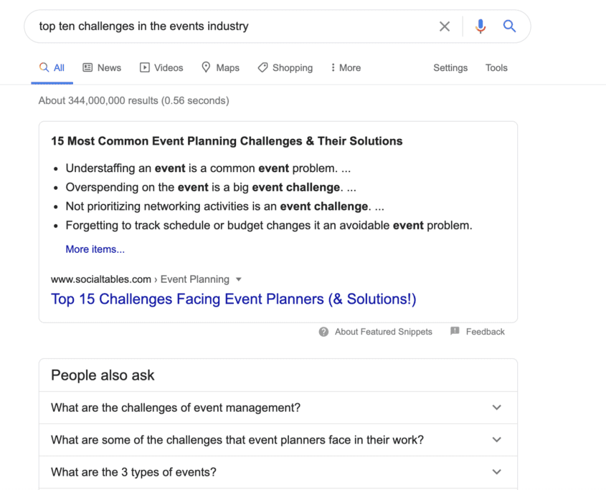Start voice search with microphone icon
Screen dimensions: 606x490
(480, 27)
